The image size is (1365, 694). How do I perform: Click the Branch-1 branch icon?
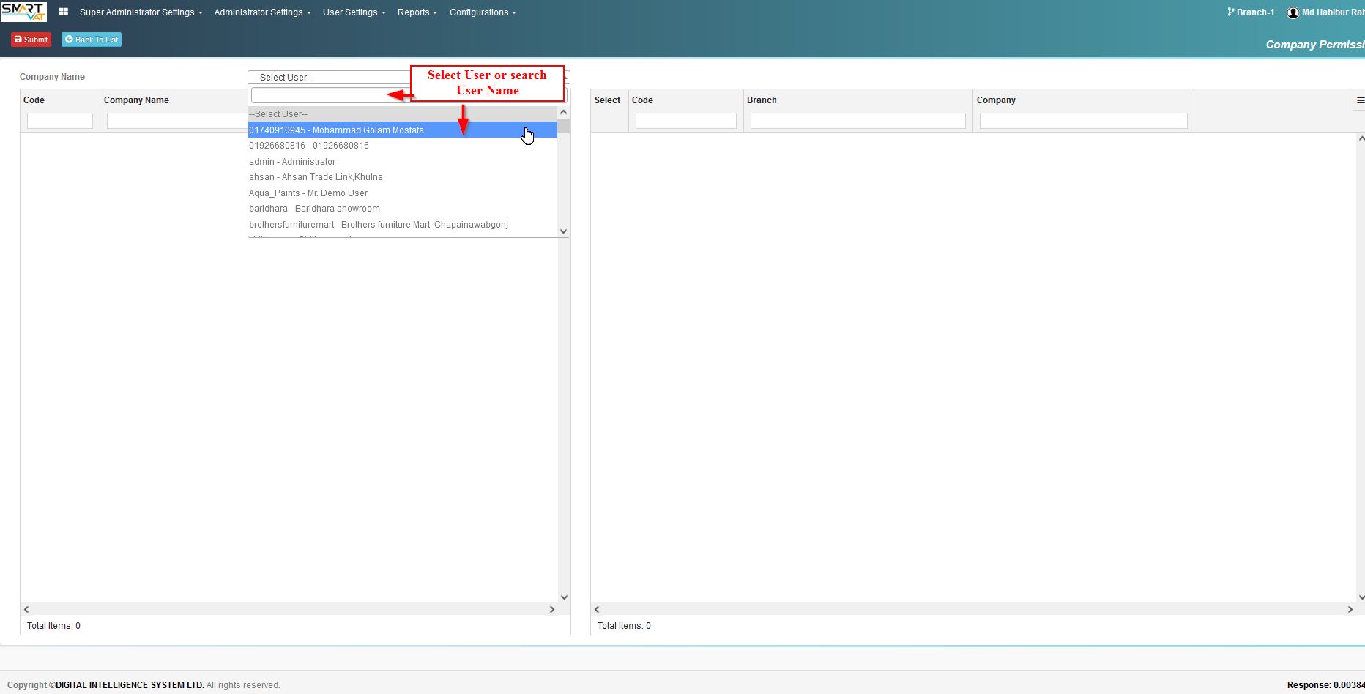coord(1231,12)
